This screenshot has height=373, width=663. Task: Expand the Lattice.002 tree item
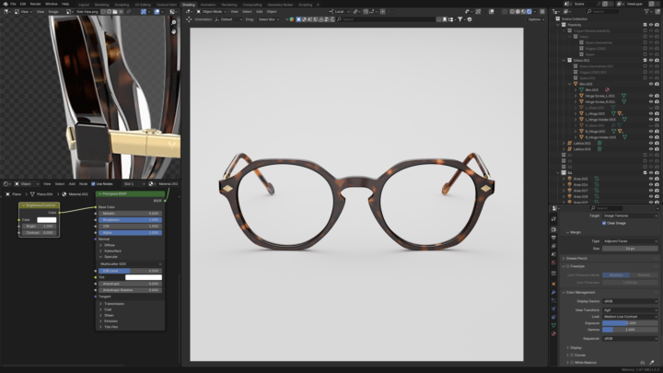coord(564,143)
